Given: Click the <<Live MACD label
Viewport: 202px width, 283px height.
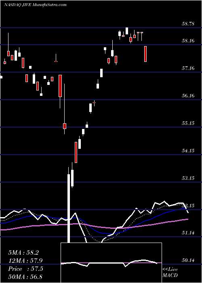Looking at the screenshot, I should pyautogui.click(x=170, y=272).
